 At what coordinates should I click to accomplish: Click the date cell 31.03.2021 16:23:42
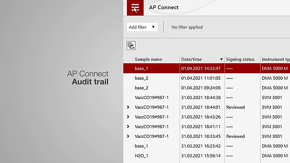tap(201, 146)
